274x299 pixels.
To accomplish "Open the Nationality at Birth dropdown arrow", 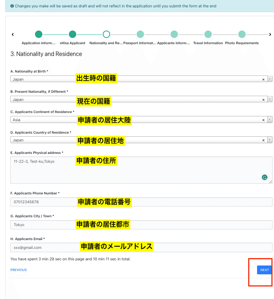I will point(270,79).
